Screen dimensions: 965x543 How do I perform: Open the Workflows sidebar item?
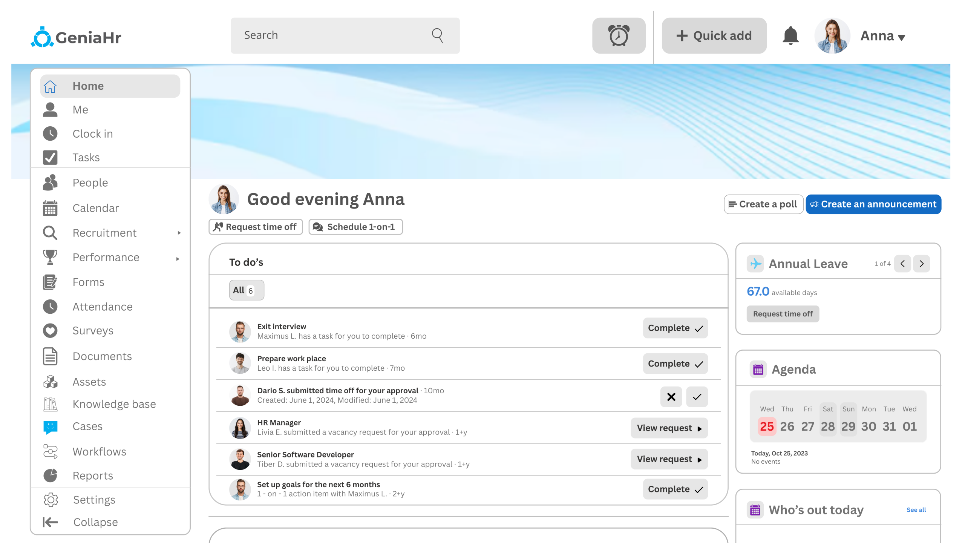click(99, 451)
